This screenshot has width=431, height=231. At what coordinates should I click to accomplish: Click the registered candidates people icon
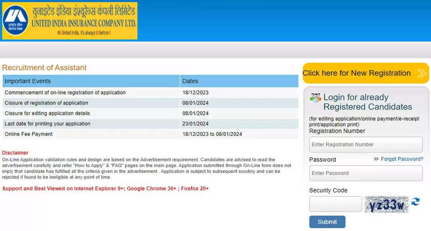coord(315,98)
